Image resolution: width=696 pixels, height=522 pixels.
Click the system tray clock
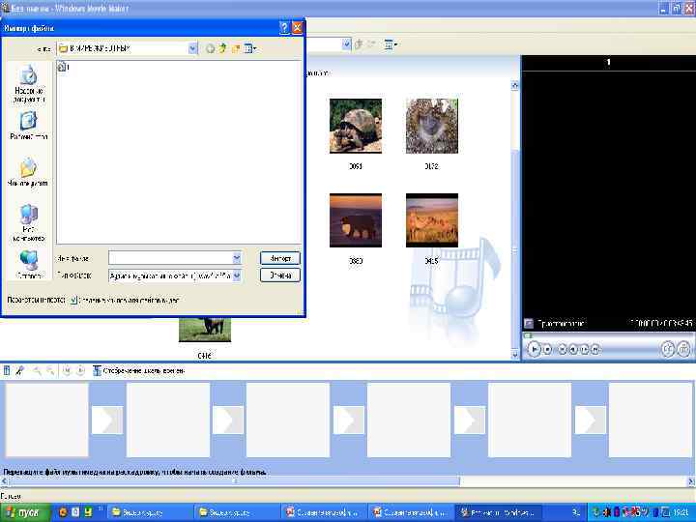coord(681,512)
